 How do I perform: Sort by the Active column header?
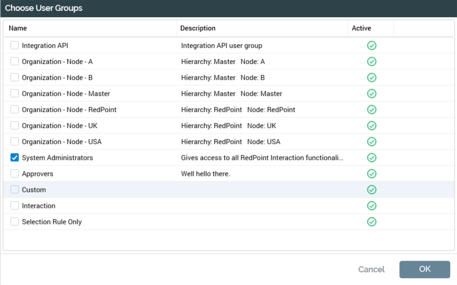pos(361,28)
